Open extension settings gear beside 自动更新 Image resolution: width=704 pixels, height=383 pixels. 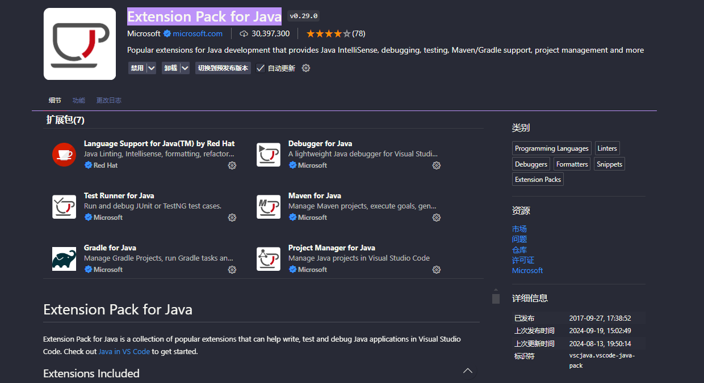point(306,68)
